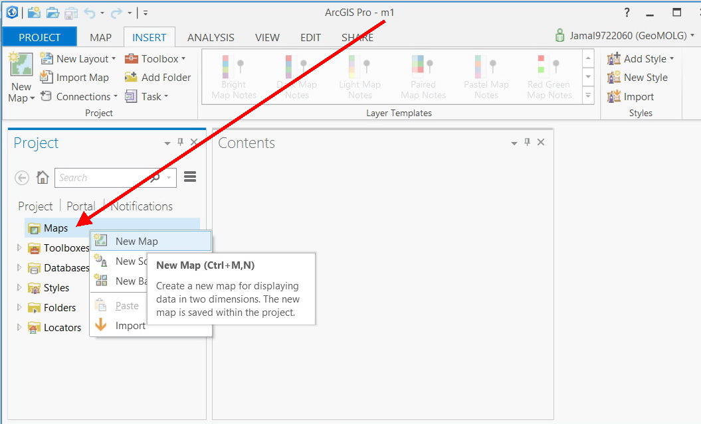Expand the Styles tree node
This screenshot has height=424, width=701.
click(19, 287)
